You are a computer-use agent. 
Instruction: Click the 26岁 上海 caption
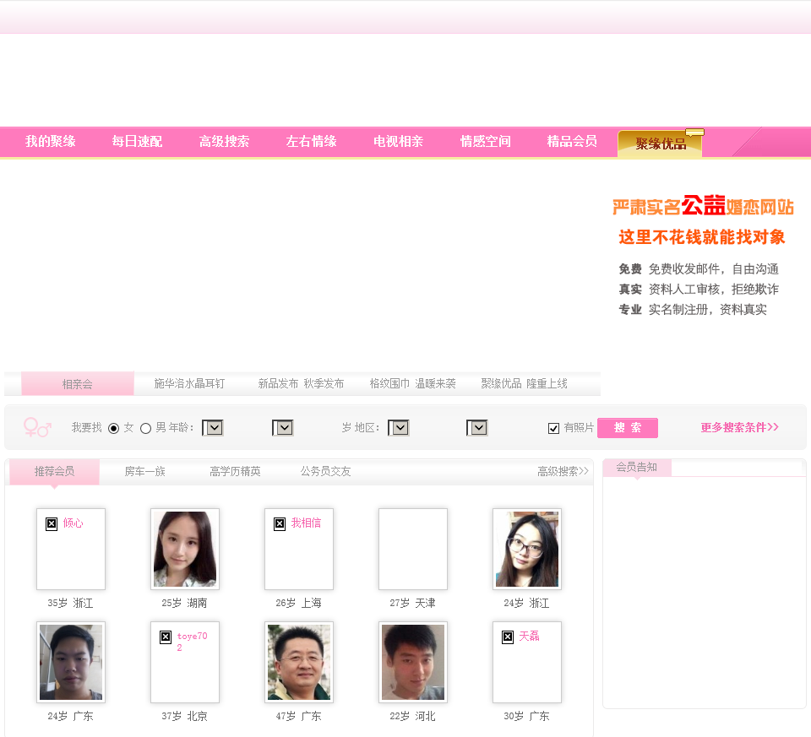point(298,603)
